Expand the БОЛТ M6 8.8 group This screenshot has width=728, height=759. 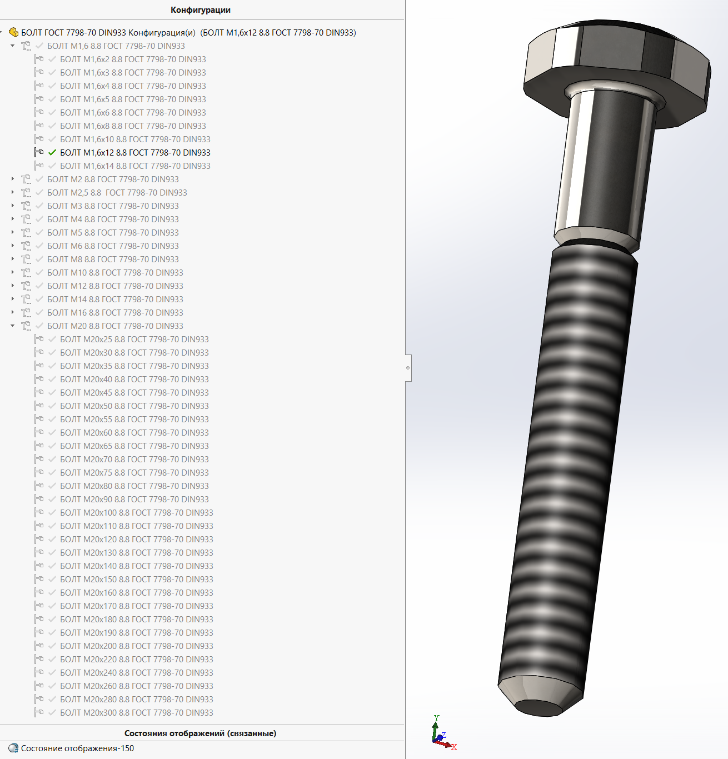coord(12,246)
